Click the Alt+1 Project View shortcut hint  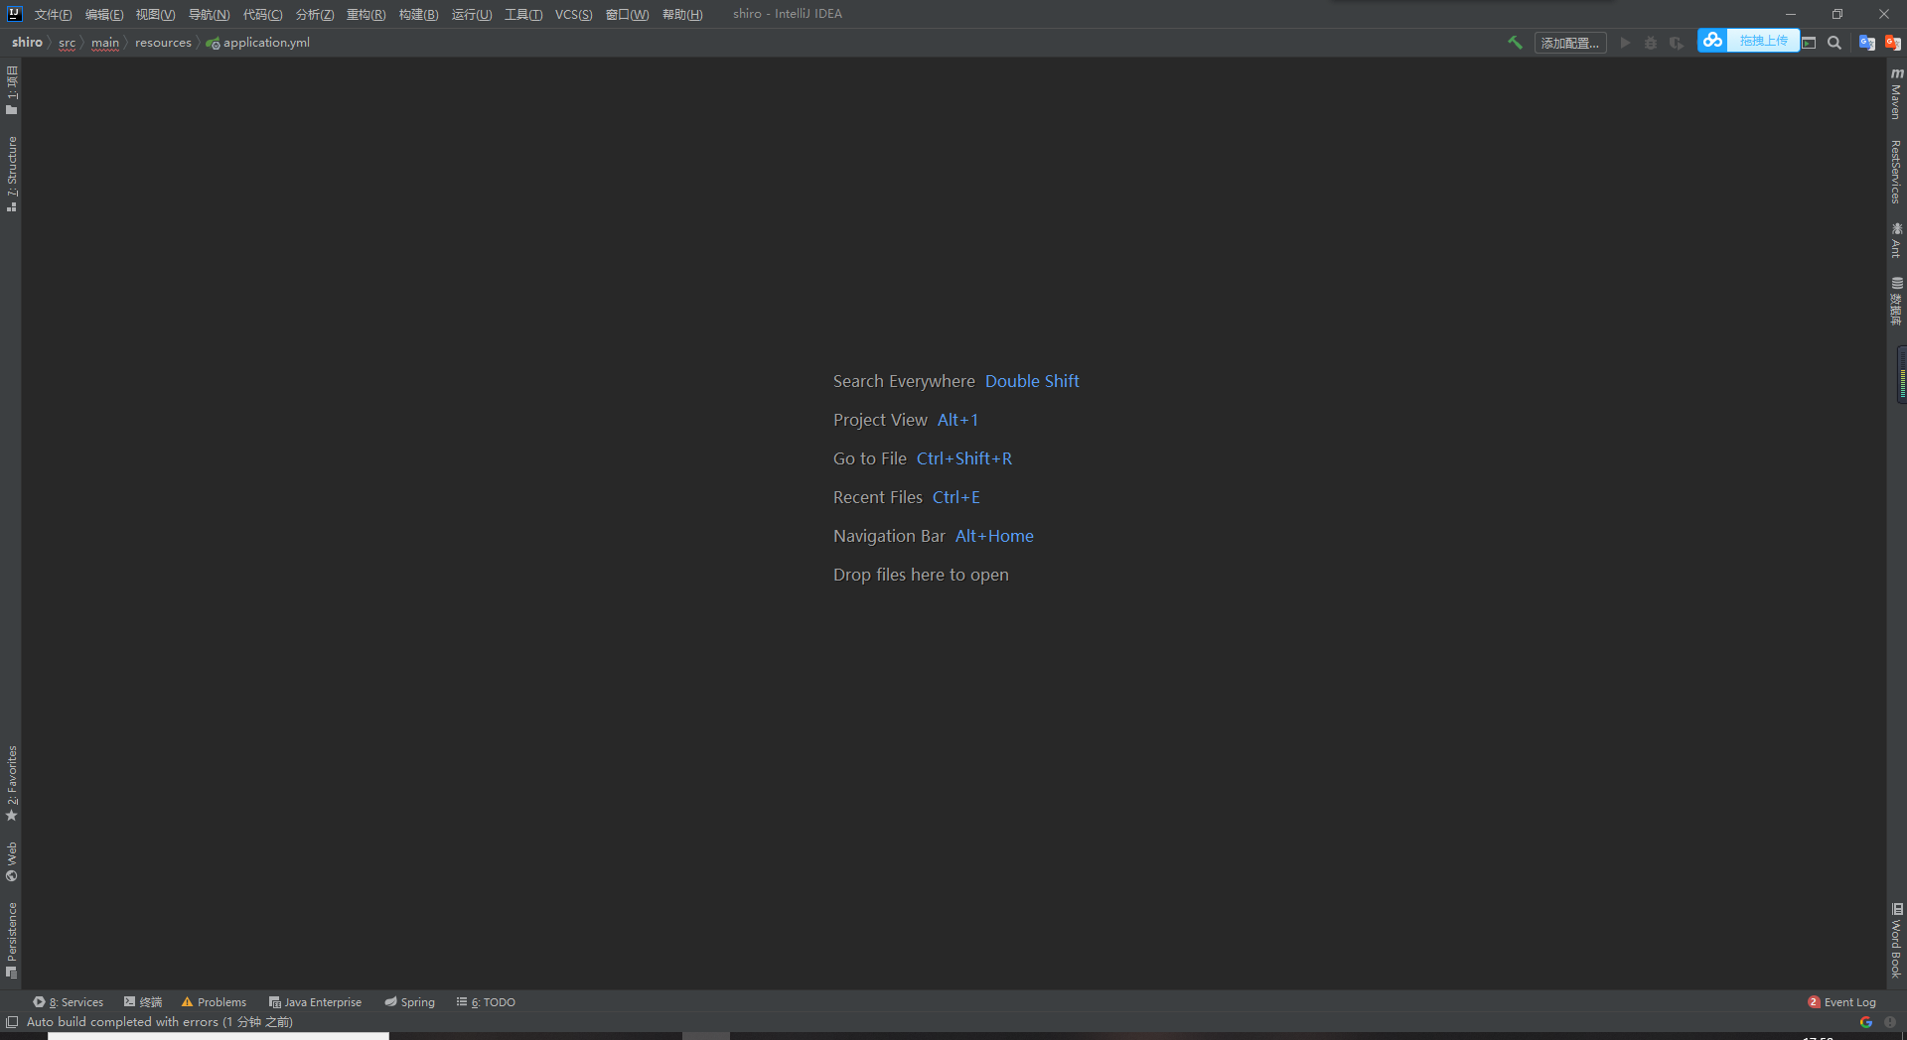(957, 420)
